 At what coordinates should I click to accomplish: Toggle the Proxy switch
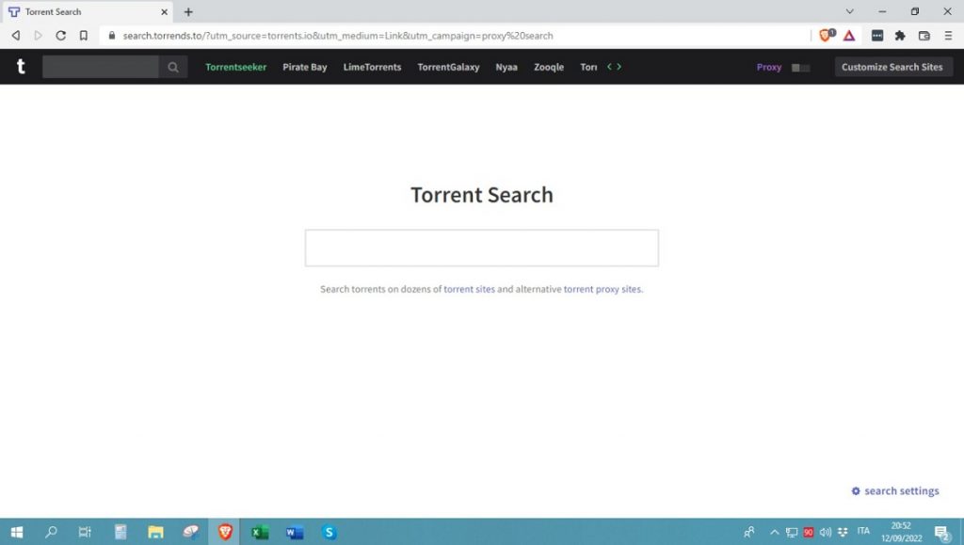799,68
